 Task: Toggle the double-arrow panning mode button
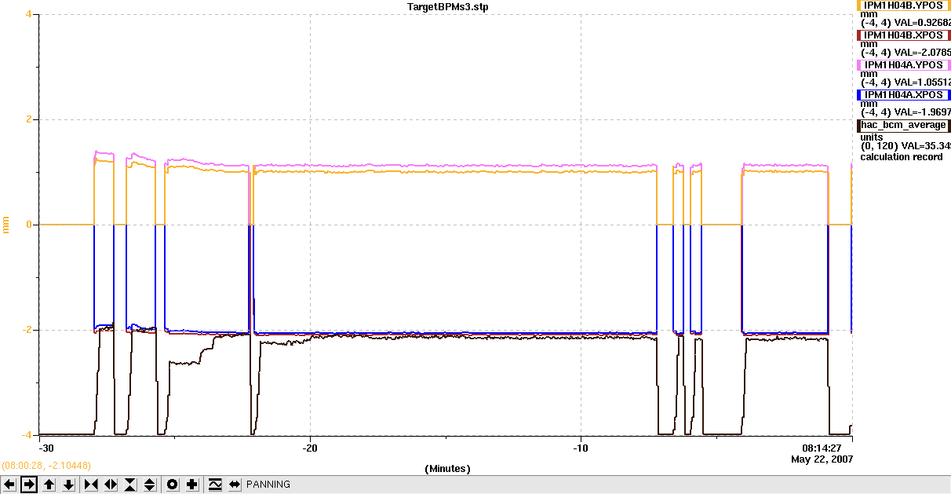234,485
